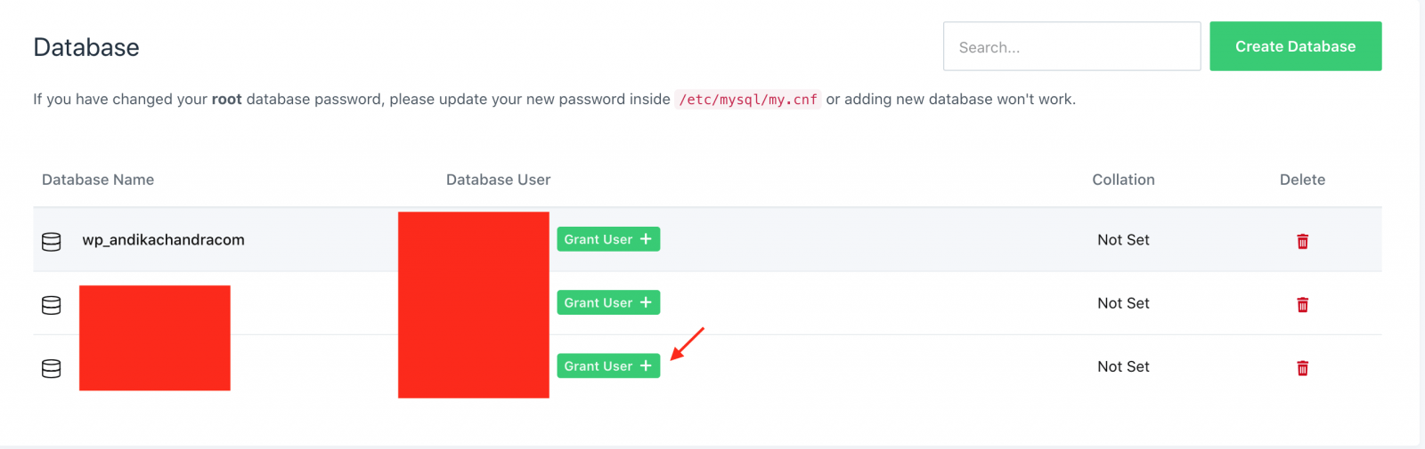Click the /etc/mysql/my.cnf code path
Viewport: 1425px width, 449px height.
click(748, 100)
